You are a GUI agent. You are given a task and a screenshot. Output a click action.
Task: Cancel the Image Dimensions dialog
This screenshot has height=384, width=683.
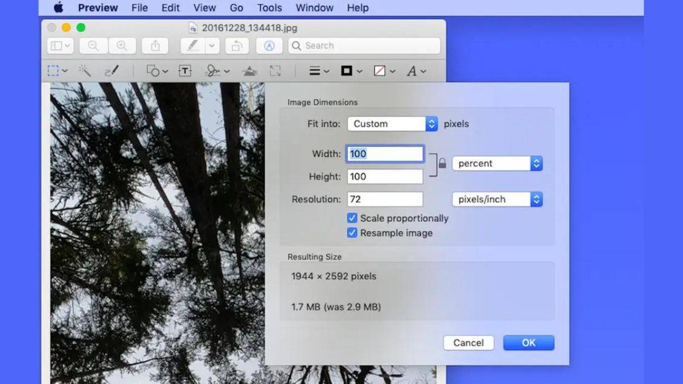468,342
